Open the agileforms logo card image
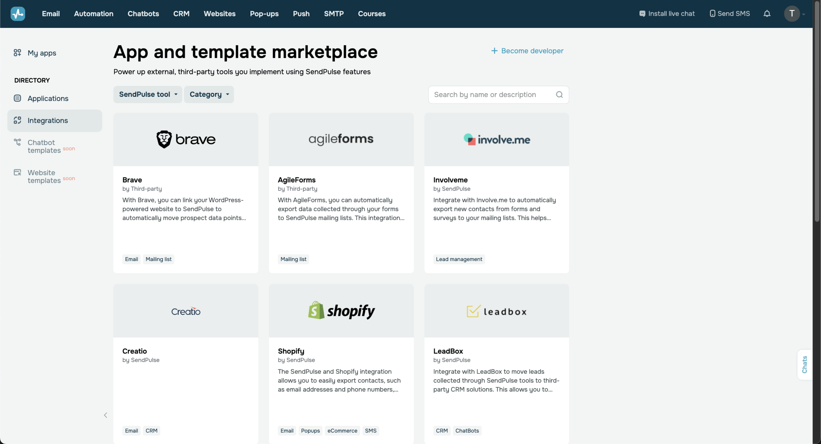The image size is (821, 444). 341,139
